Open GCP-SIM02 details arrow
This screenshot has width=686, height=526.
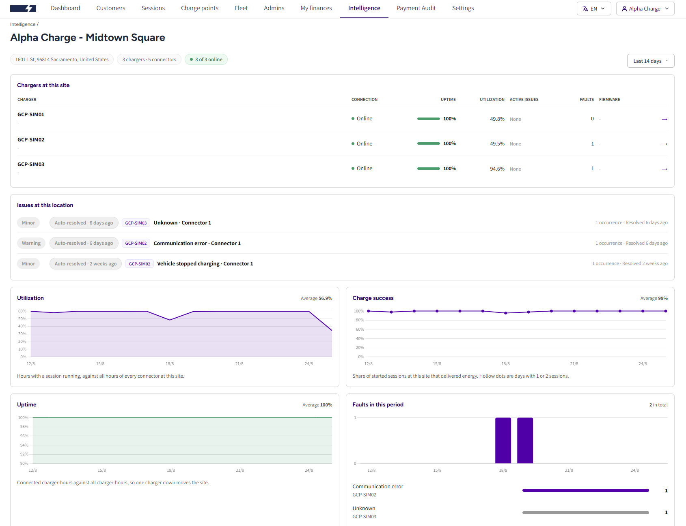pos(664,144)
